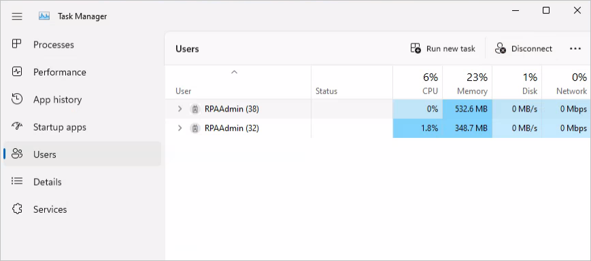The width and height of the screenshot is (591, 261).
Task: Maximize the Task Manager window
Action: [x=545, y=11]
